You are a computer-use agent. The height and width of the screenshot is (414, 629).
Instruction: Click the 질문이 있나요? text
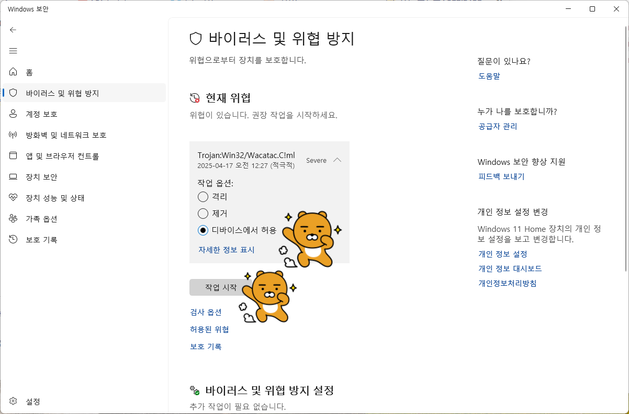coord(504,61)
